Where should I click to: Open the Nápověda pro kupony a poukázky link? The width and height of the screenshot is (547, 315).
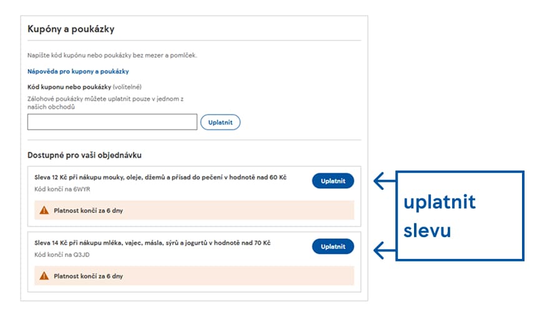(78, 72)
